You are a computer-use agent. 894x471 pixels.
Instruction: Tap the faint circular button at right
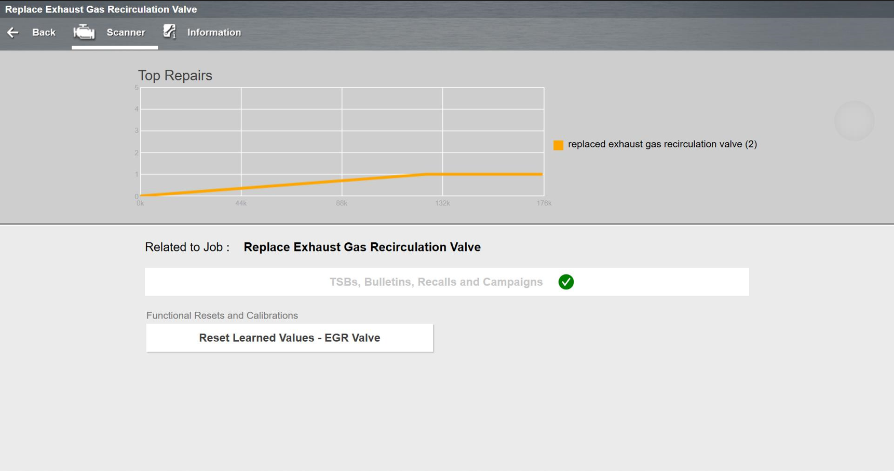pyautogui.click(x=854, y=120)
